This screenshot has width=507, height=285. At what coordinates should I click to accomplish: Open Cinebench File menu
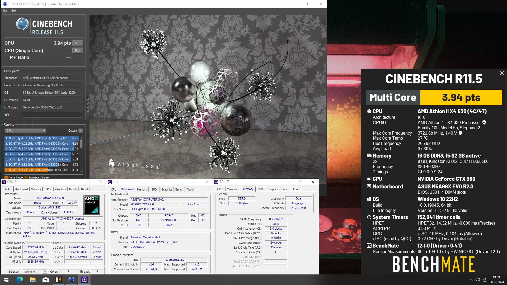[5, 11]
